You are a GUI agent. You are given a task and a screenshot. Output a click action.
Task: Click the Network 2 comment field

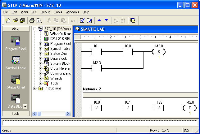click(x=140, y=95)
